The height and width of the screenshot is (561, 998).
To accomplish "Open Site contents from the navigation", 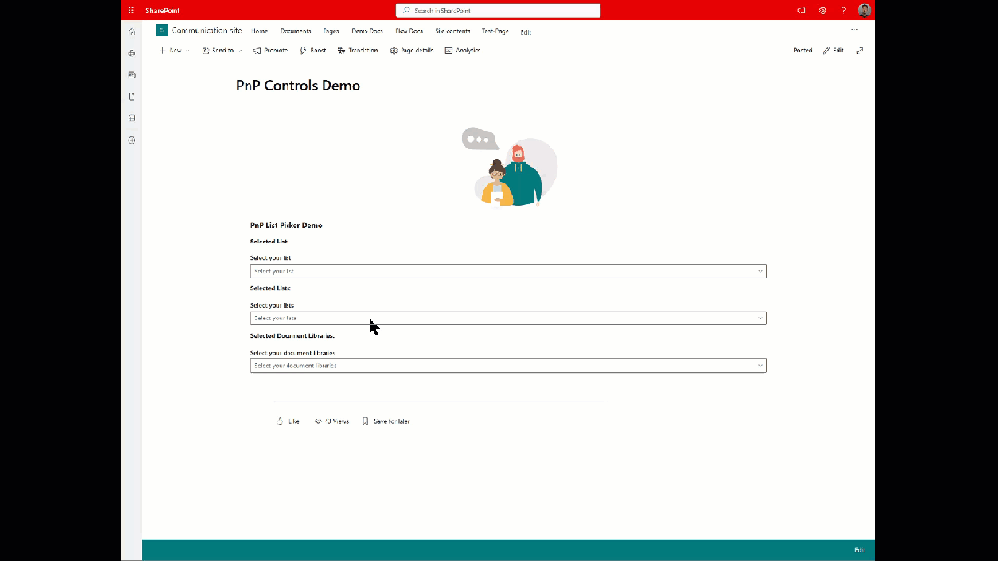I will [450, 32].
